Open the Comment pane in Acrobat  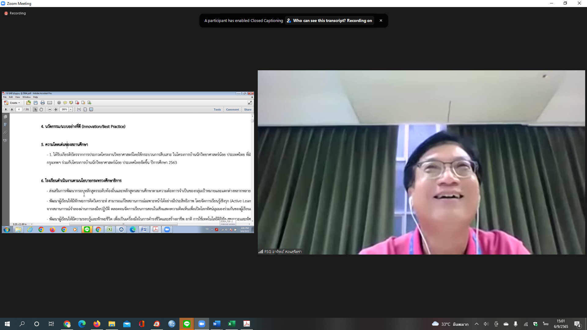click(232, 109)
